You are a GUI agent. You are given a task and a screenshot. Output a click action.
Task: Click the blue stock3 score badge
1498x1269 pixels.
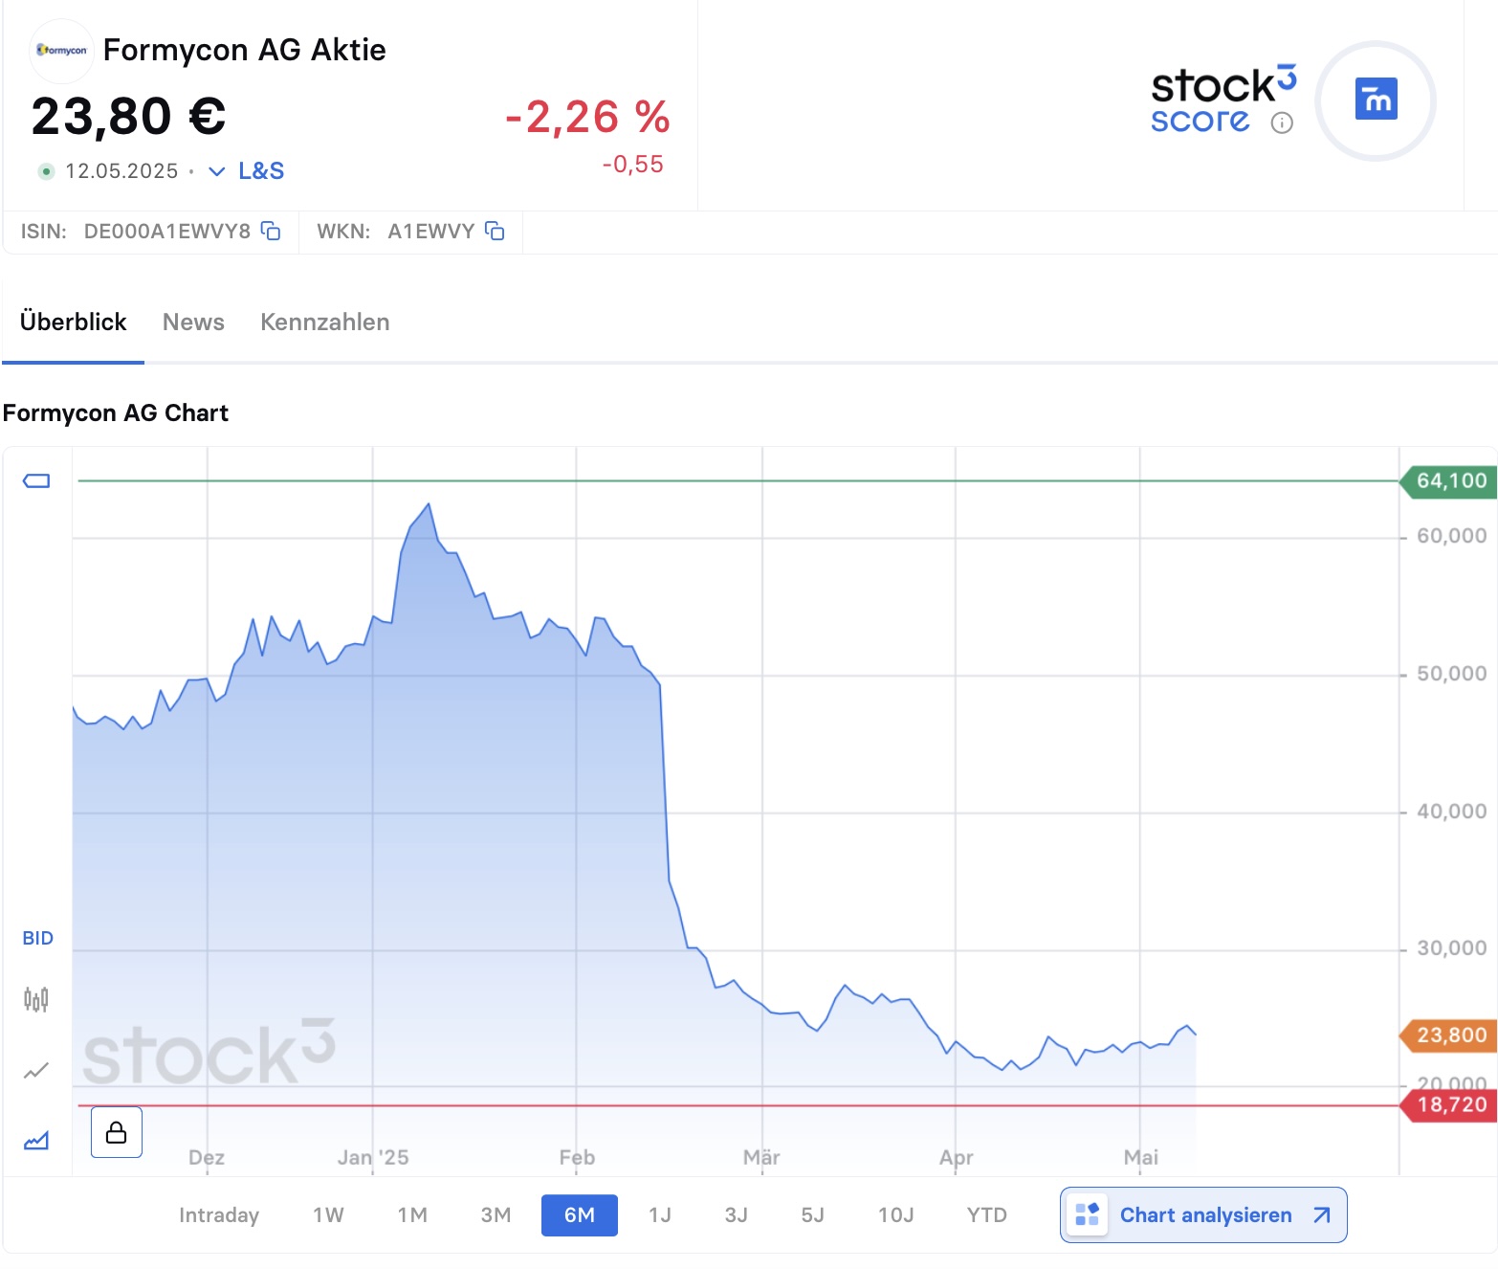pyautogui.click(x=1376, y=100)
